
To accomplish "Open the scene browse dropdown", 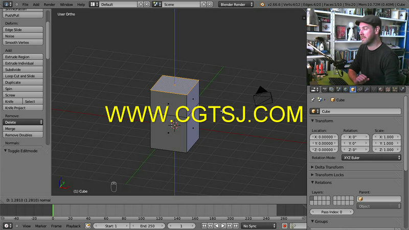I will coord(157,5).
